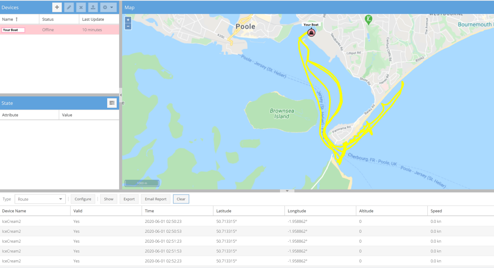494x269 pixels.
Task: Open the report Type dropdown showing Route
Action: tap(40, 199)
